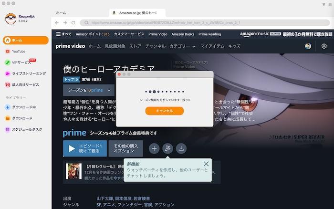334x209 pixels.
Task: Open Prime Reading link
Action: (209, 34)
